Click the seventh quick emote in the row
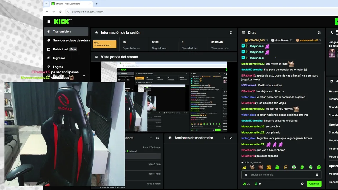Viewport: 338px width, 190px height. pyautogui.click(x=294, y=167)
